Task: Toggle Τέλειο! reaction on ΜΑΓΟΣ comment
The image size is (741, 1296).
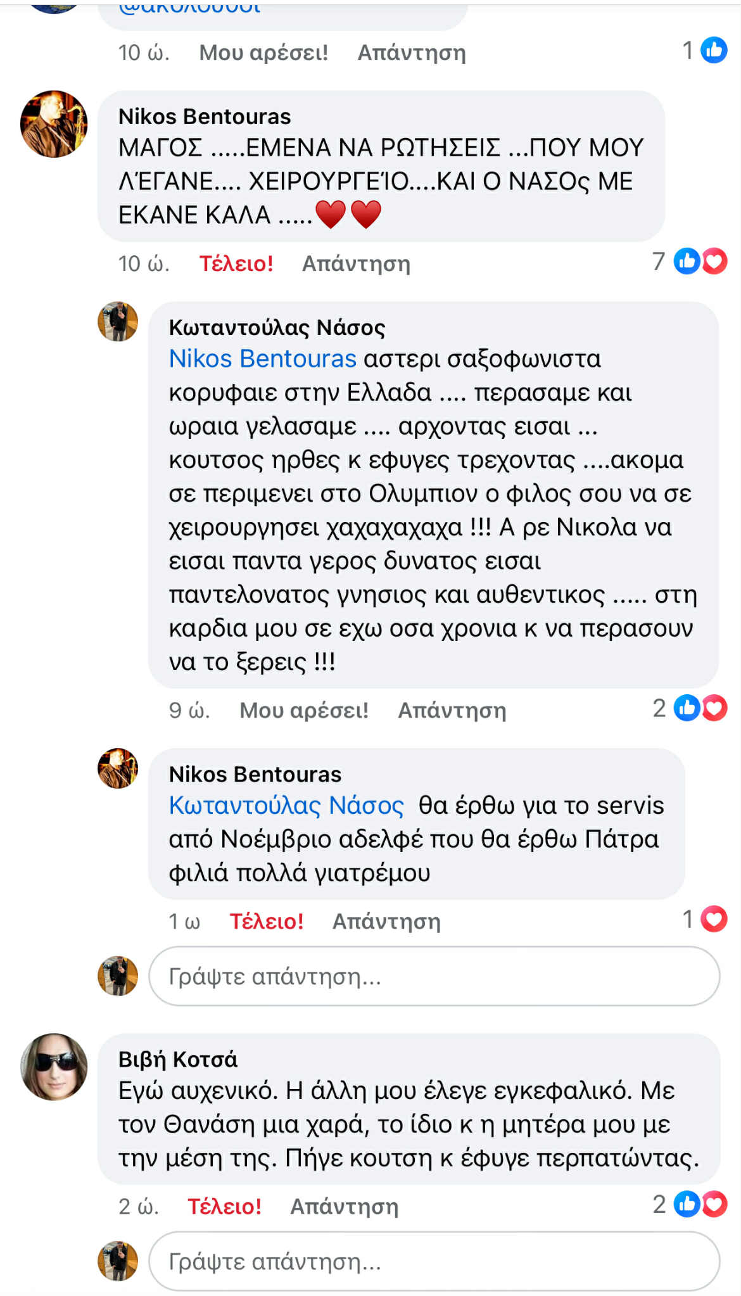Action: (x=236, y=264)
